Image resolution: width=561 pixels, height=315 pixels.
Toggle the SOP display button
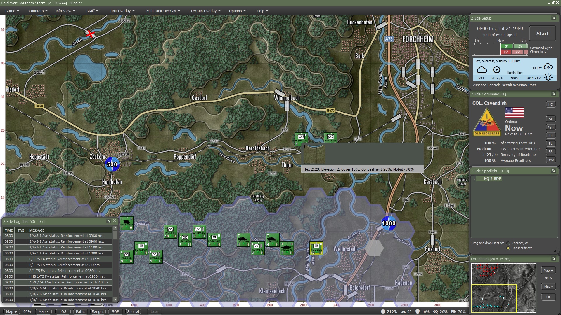coord(115,311)
